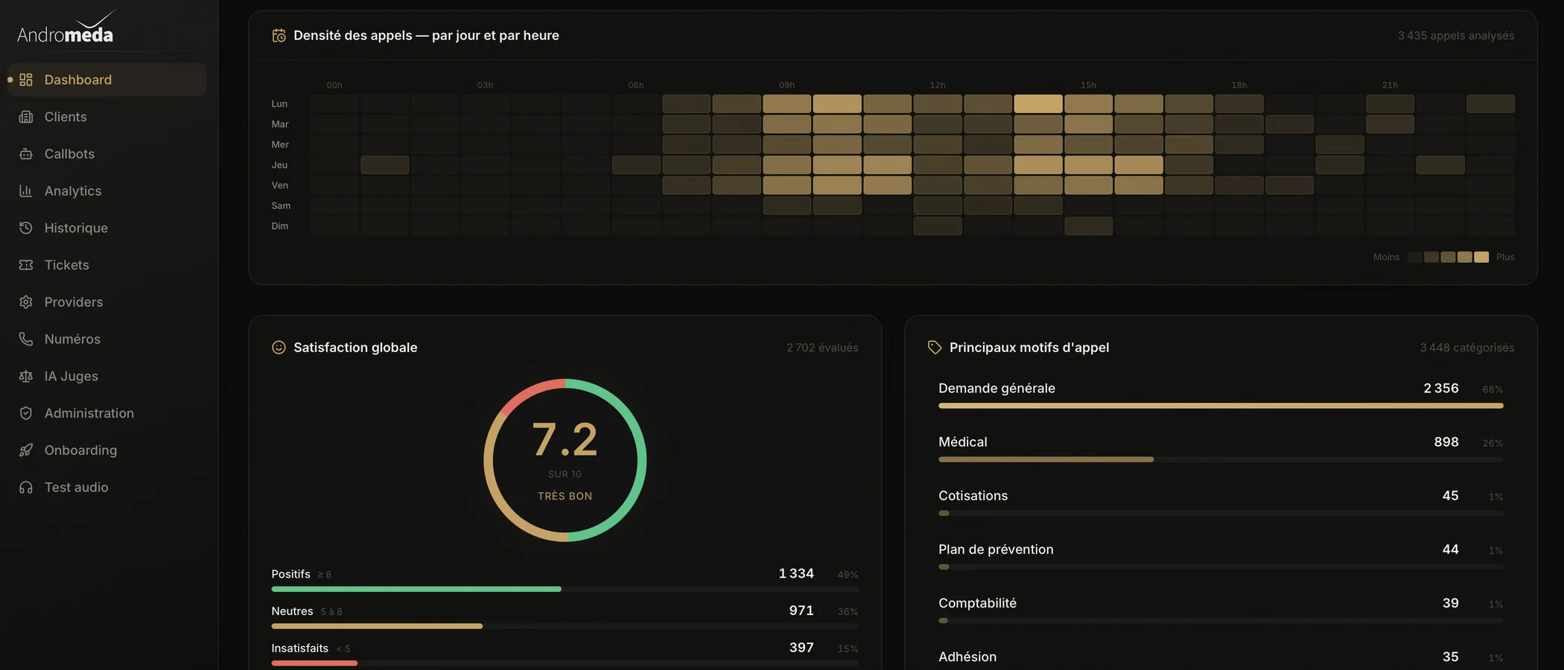Viewport: 1564px width, 670px height.
Task: Click the Providers gear icon
Action: click(26, 302)
